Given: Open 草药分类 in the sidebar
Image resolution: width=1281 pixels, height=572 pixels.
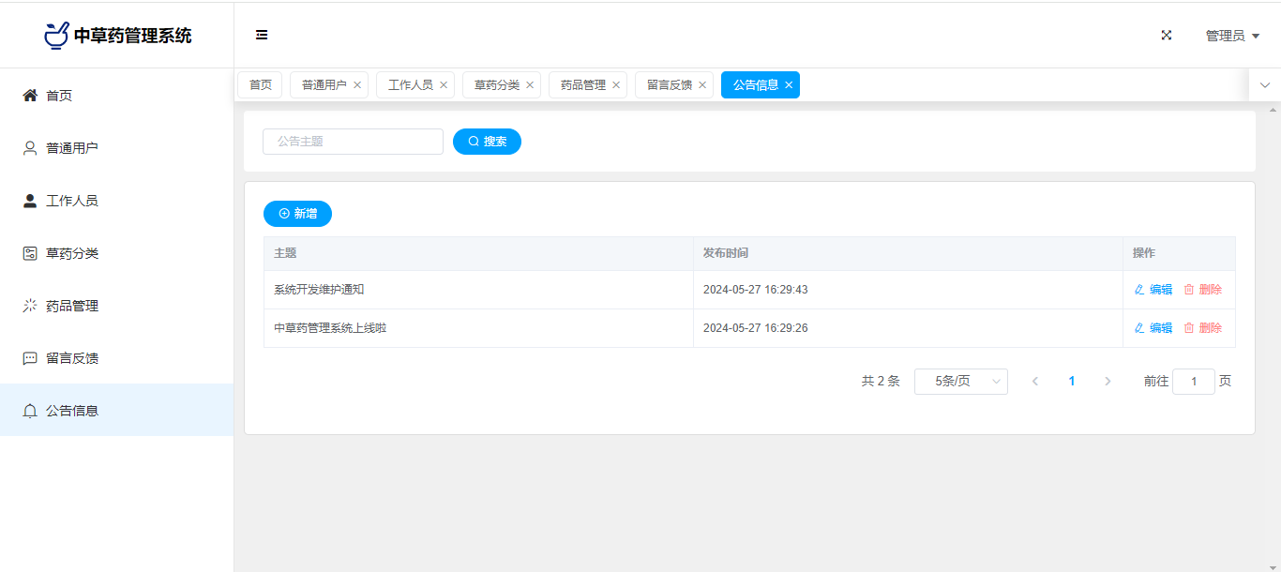Looking at the screenshot, I should tap(71, 253).
